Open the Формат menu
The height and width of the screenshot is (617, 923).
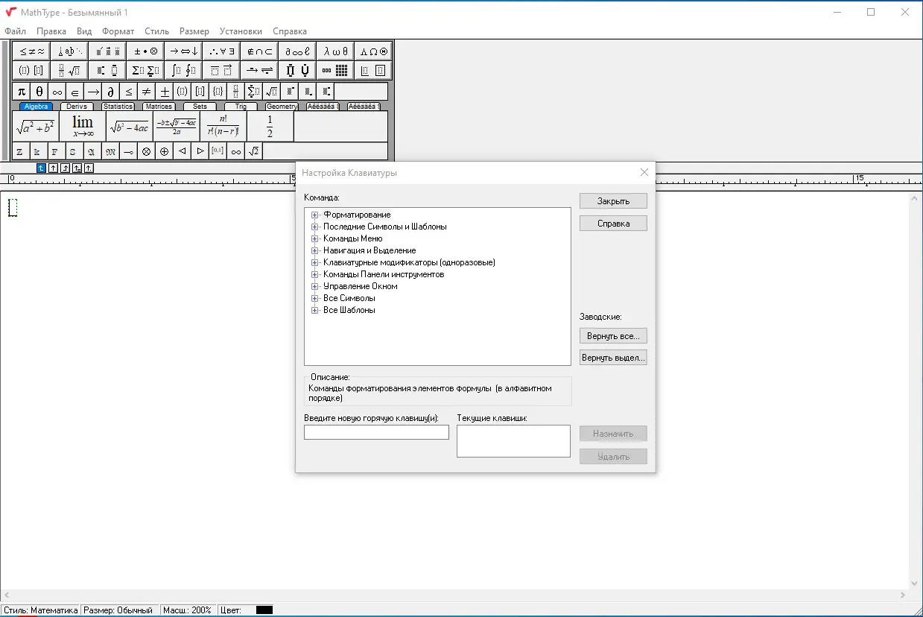[x=118, y=31]
